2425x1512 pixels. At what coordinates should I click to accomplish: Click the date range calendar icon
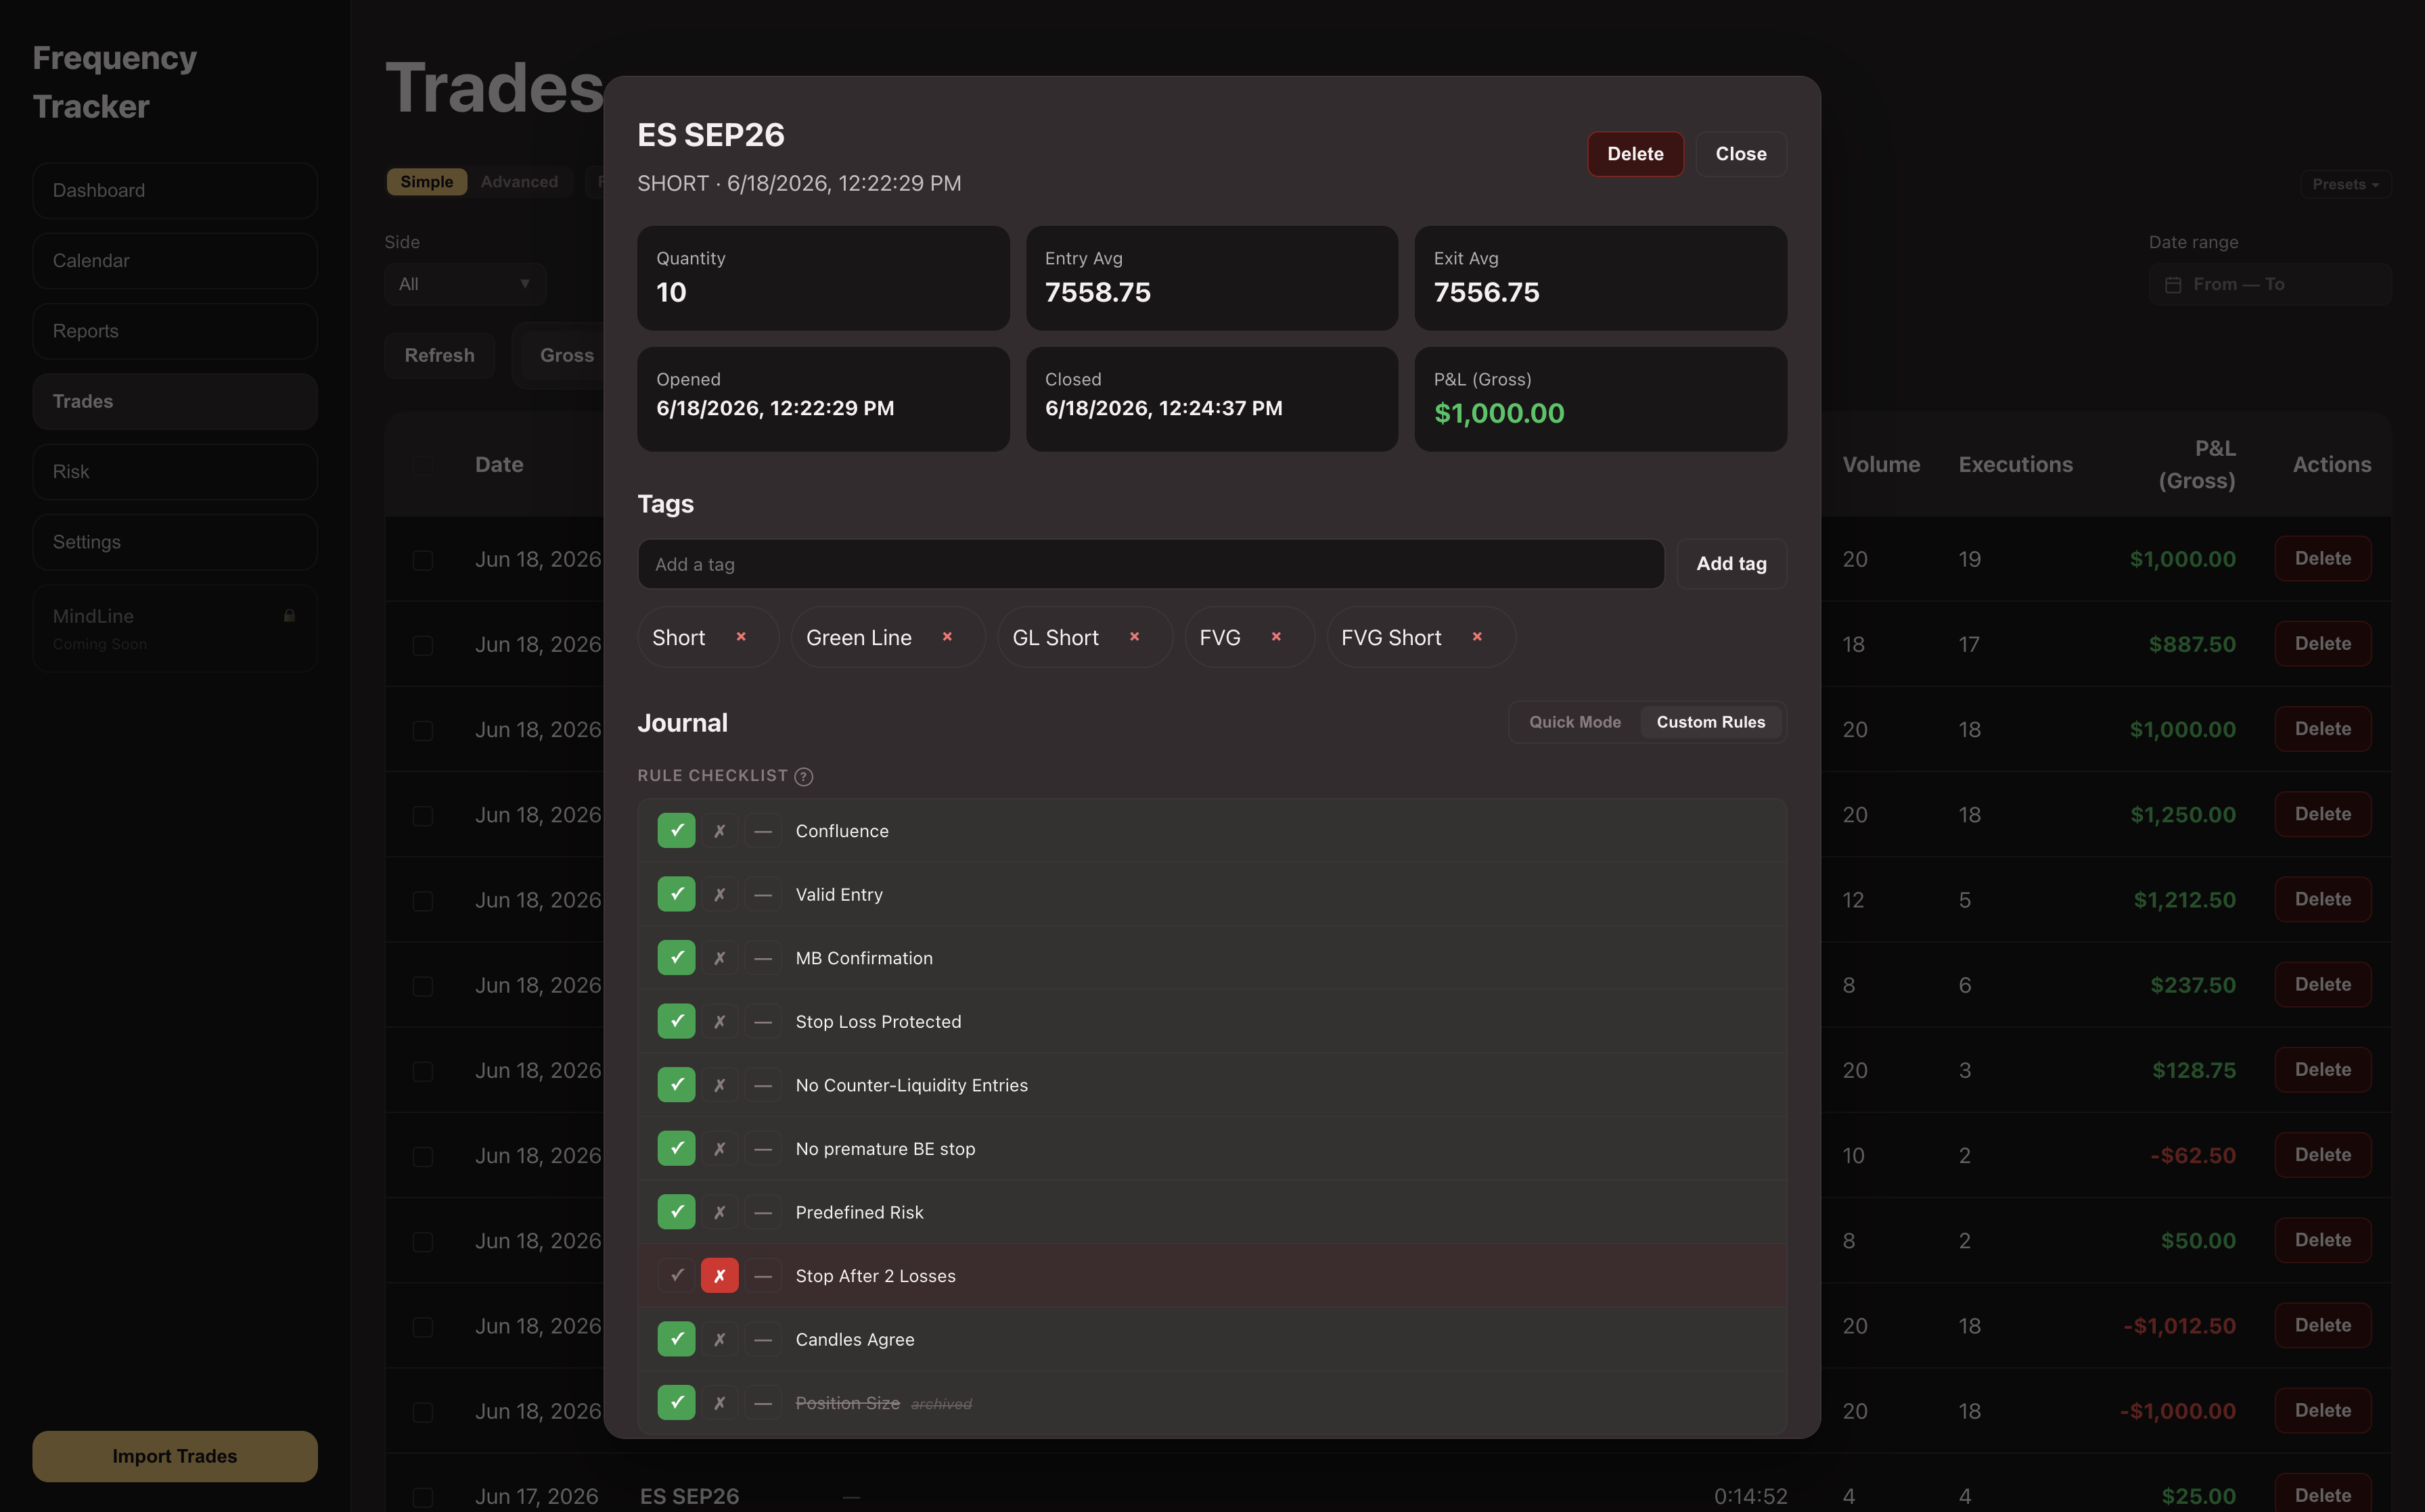coord(2173,285)
